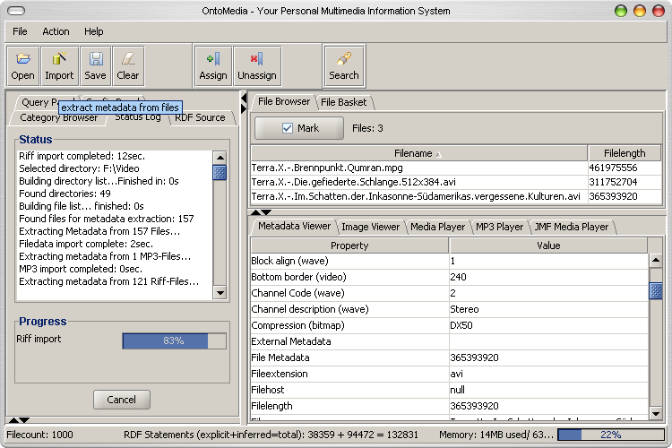Image resolution: width=672 pixels, height=448 pixels.
Task: Click the Save floppy disk icon
Action: click(x=95, y=66)
